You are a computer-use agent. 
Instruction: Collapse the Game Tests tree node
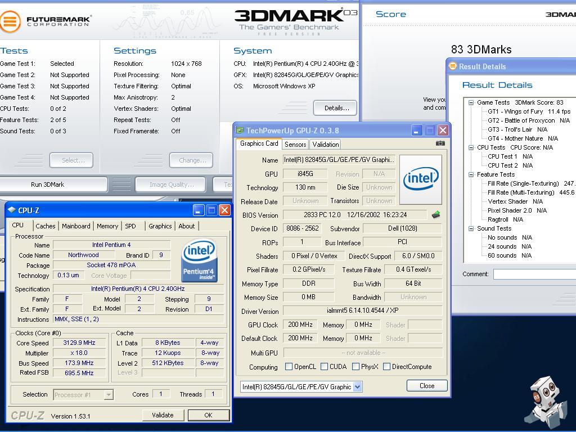click(x=471, y=102)
